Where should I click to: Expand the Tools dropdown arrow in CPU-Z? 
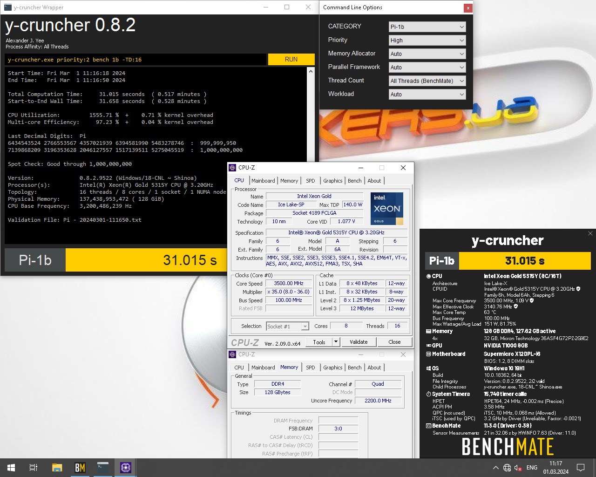[x=336, y=342]
